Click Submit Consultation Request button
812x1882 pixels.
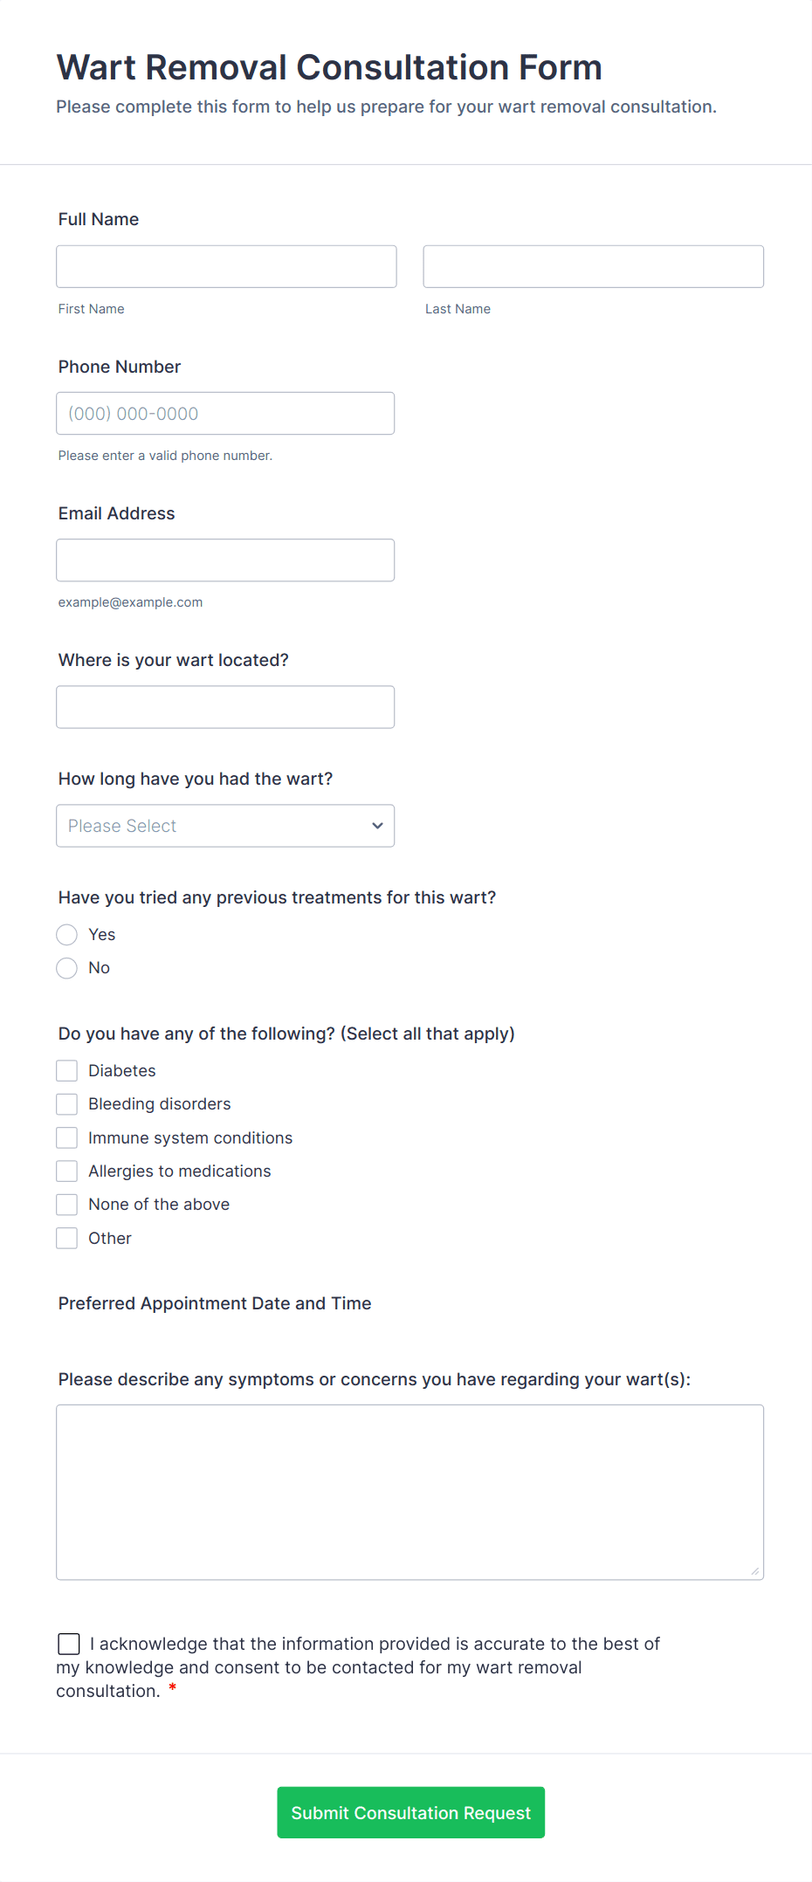(410, 1811)
